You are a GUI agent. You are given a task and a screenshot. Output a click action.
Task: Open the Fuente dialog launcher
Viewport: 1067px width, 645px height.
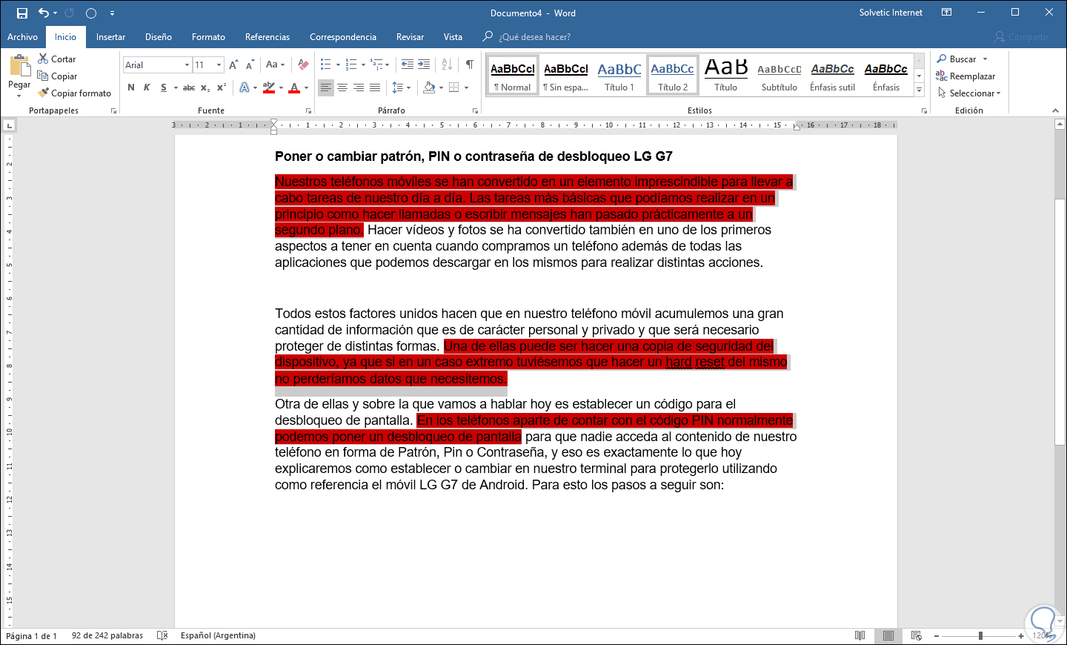308,111
